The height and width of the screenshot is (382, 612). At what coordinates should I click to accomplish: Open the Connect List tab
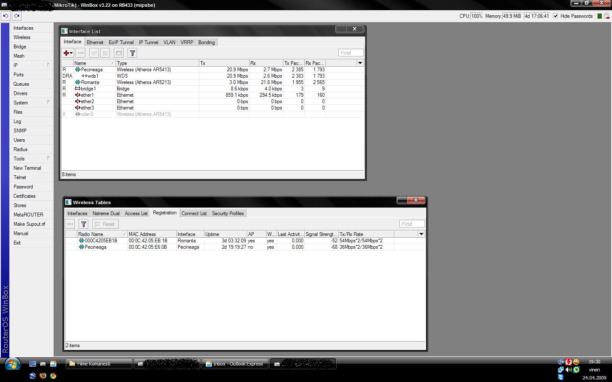pyautogui.click(x=194, y=213)
